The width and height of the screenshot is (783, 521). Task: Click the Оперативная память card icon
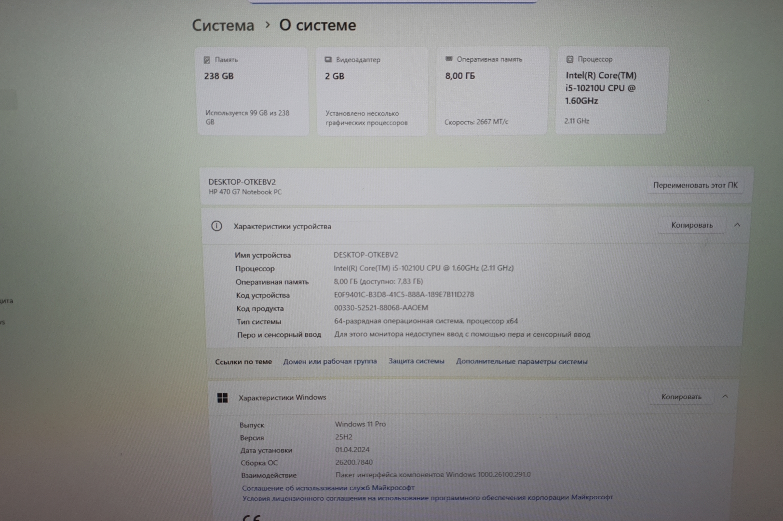pyautogui.click(x=449, y=59)
